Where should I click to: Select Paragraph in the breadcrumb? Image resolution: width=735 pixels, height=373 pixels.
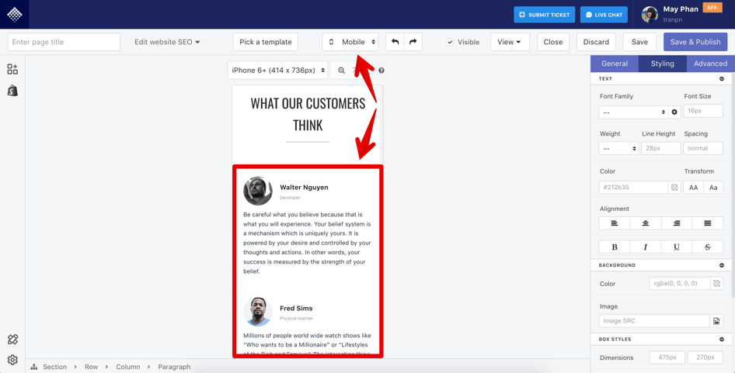click(x=174, y=367)
